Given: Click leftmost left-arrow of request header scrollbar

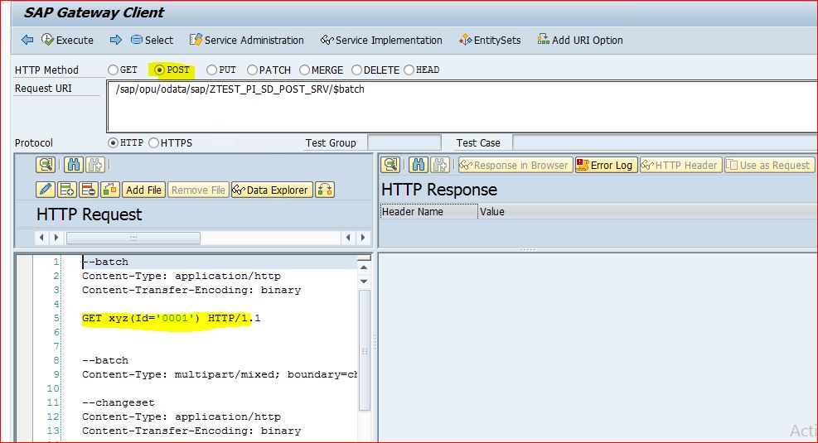Looking at the screenshot, I should tap(41, 238).
